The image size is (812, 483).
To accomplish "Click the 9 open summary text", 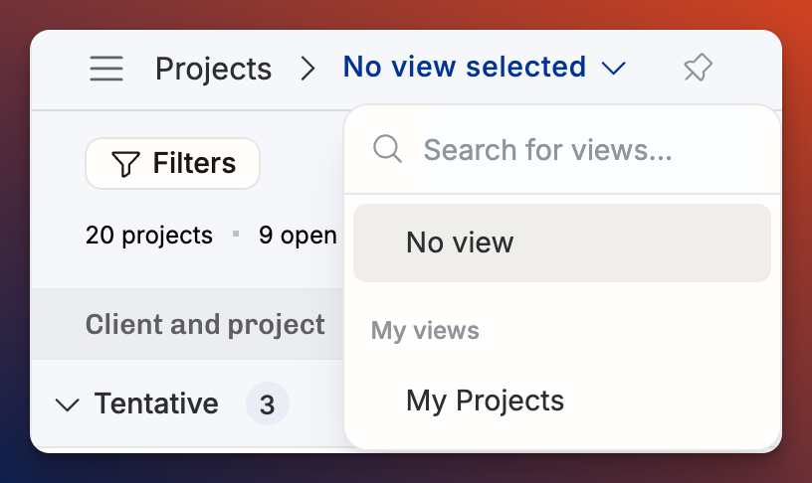I will point(298,236).
